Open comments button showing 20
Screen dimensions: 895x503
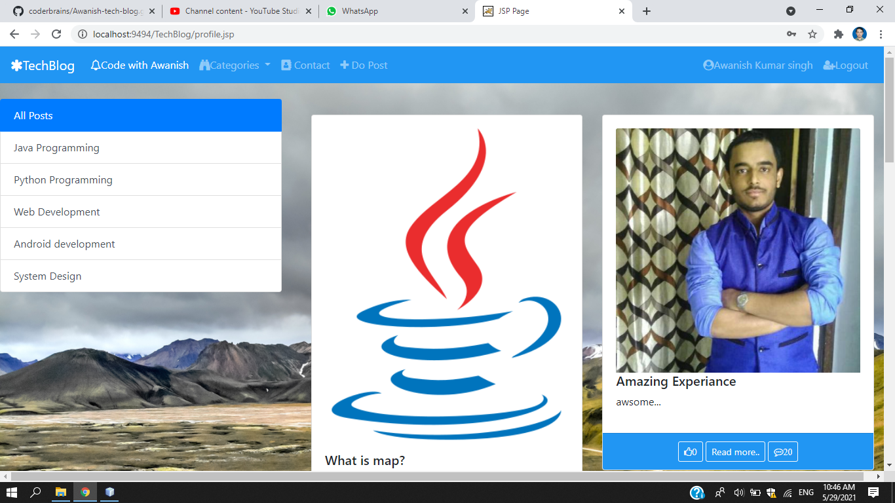pyautogui.click(x=783, y=452)
